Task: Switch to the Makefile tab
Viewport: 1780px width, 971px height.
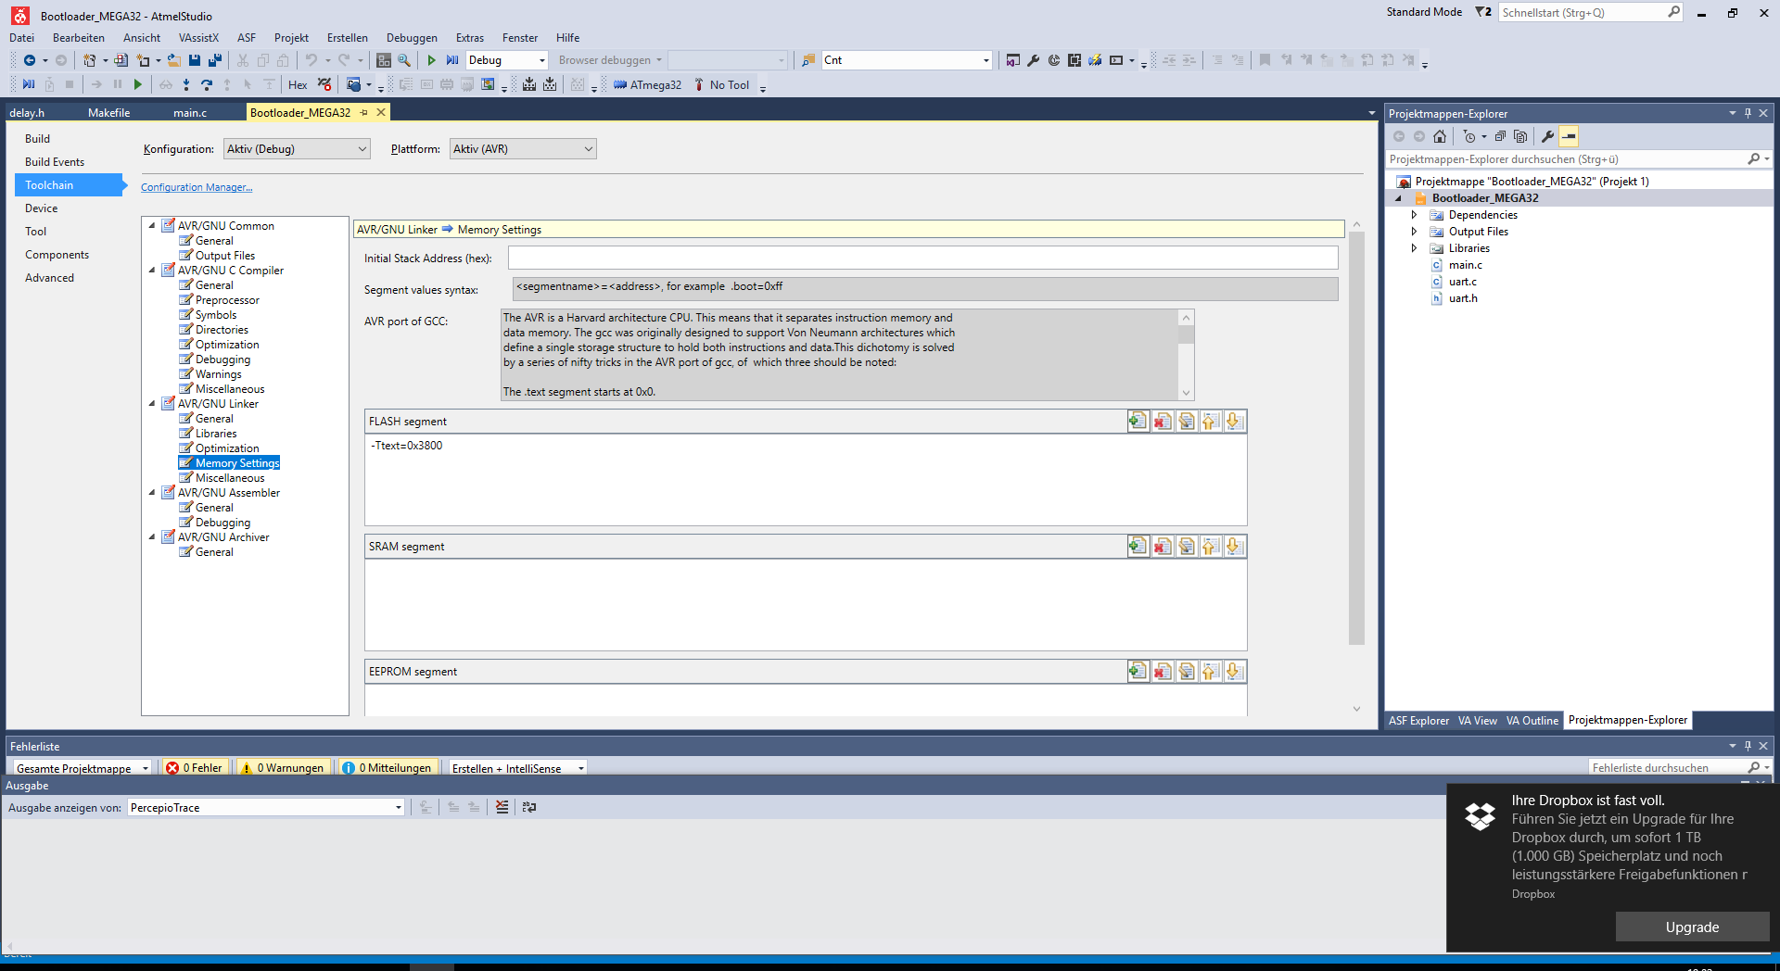Action: tap(108, 113)
